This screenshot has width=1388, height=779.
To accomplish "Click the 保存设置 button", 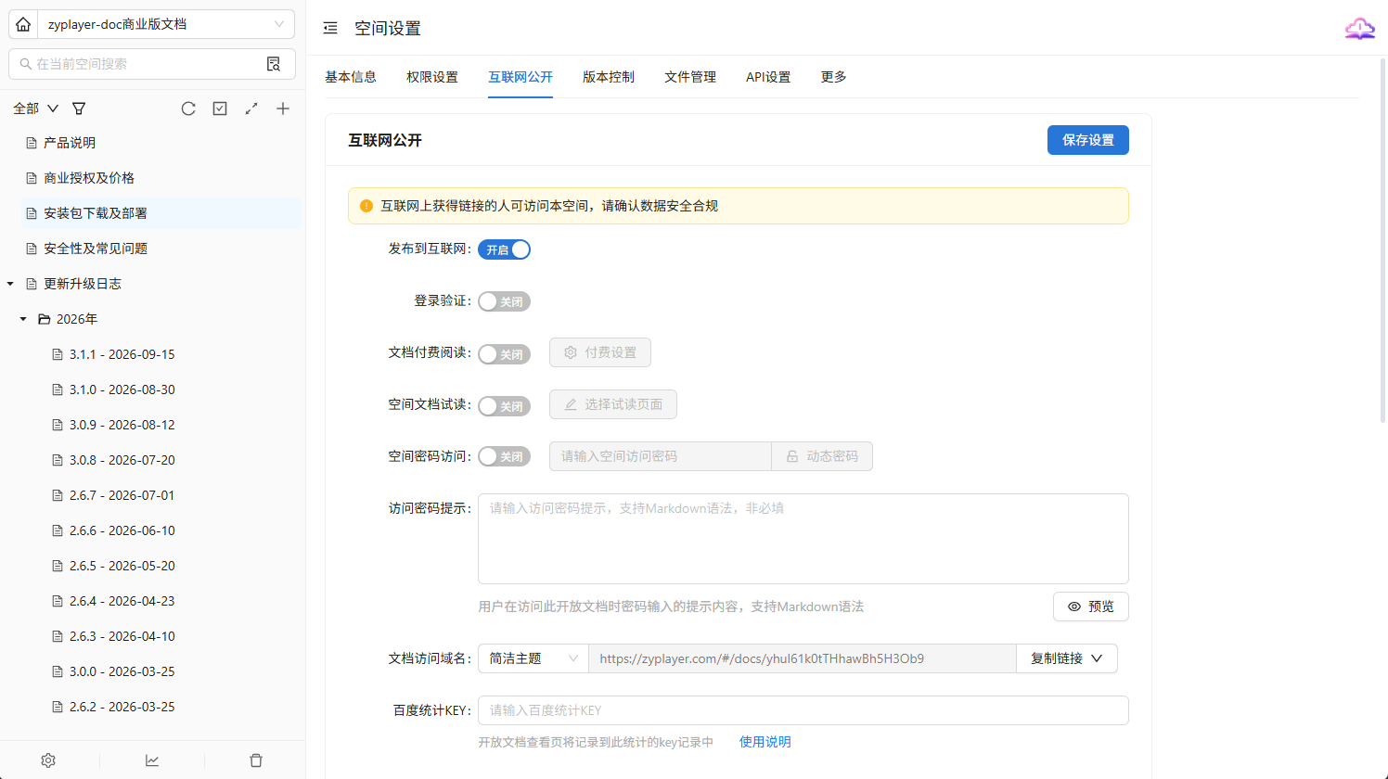I will [x=1088, y=140].
